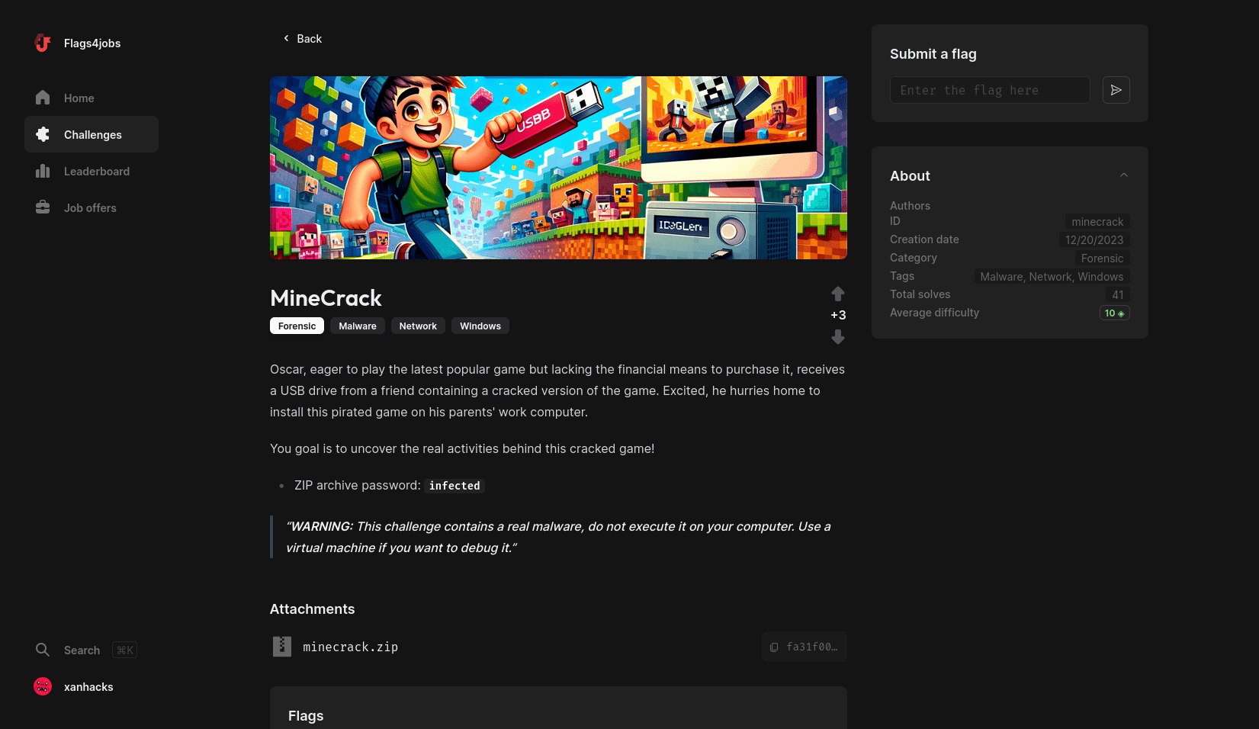Viewport: 1259px width, 729px height.
Task: Click the minecrack.zip archive file icon
Action: point(282,647)
